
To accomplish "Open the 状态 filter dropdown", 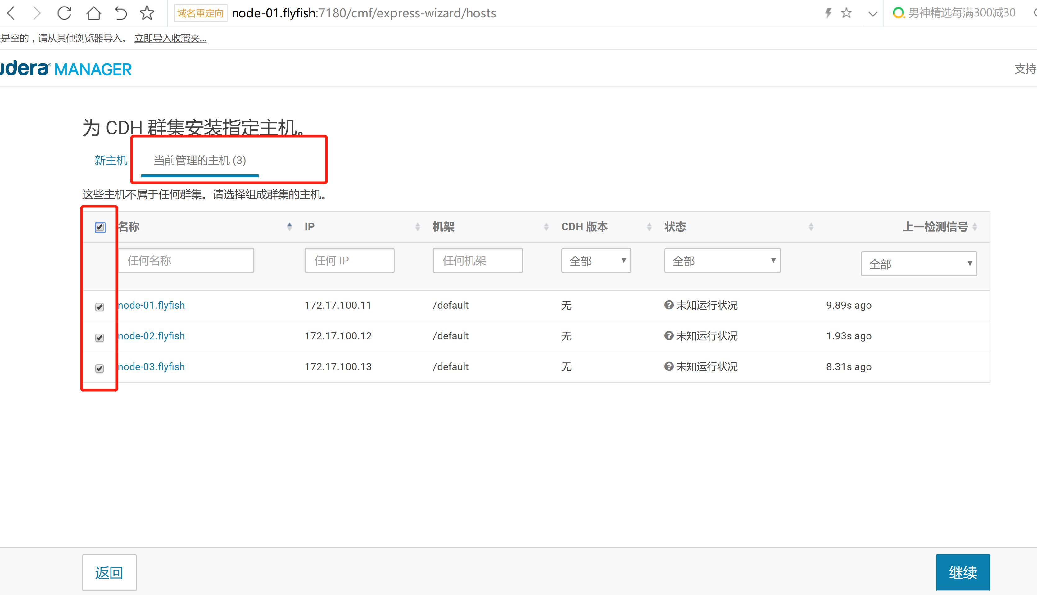I will pyautogui.click(x=722, y=261).
